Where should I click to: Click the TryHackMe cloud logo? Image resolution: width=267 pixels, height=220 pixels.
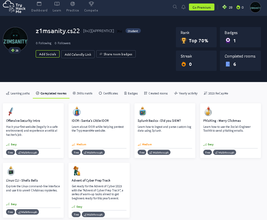coord(14,7)
